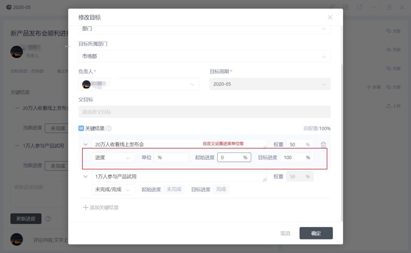Click the second 未完成 status button under 当前进度
Viewport: 411px width, 253px height.
(57, 166)
